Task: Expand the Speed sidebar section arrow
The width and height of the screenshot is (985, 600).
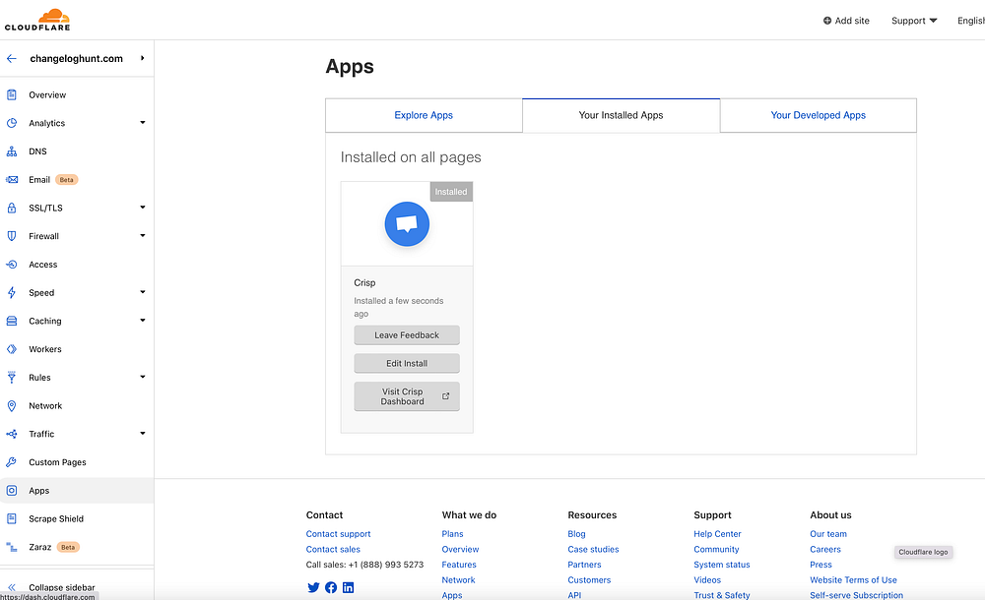Action: pos(143,292)
